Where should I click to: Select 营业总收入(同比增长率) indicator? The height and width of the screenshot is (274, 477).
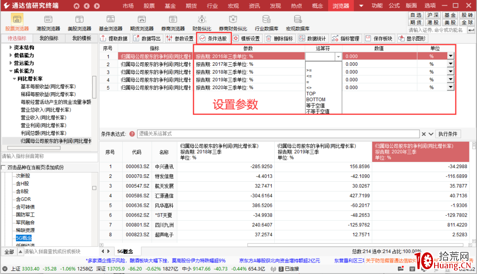46,110
